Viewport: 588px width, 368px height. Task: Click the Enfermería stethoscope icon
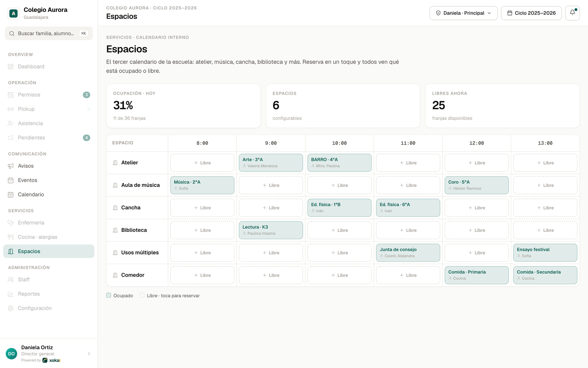click(11, 223)
